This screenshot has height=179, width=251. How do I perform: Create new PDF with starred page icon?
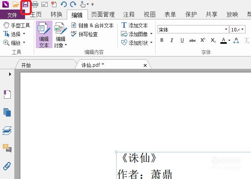point(54,4)
